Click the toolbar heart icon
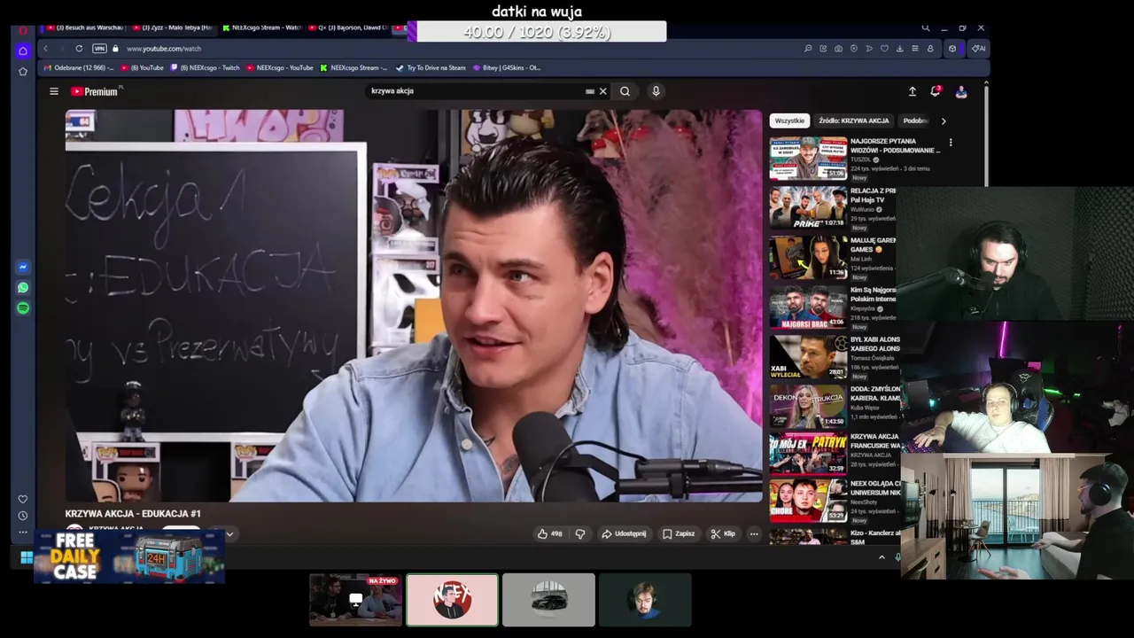 (x=884, y=49)
